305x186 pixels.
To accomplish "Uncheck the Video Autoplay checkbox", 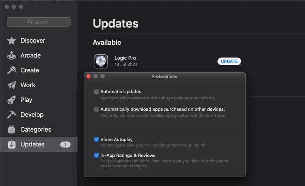I will pyautogui.click(x=96, y=139).
